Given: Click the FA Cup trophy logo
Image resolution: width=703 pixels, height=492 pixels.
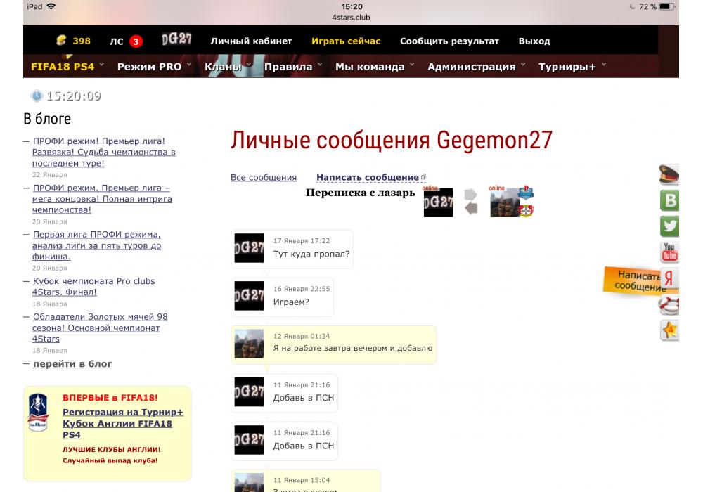Looking at the screenshot, I should tap(38, 413).
